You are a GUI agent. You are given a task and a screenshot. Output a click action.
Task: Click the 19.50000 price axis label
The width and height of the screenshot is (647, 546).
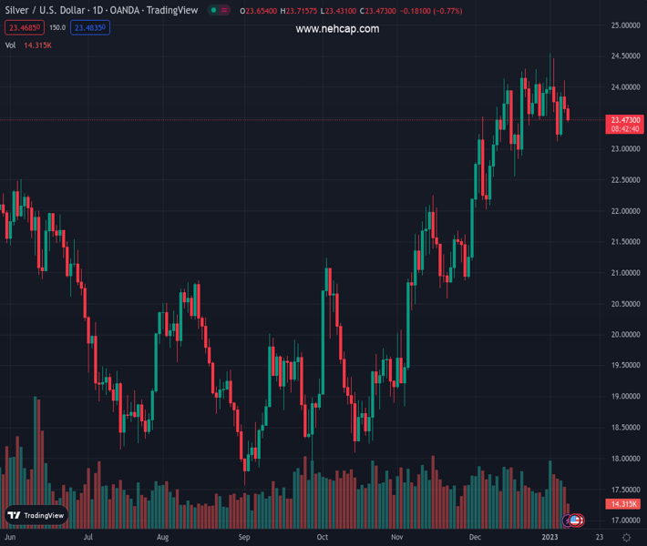point(625,365)
